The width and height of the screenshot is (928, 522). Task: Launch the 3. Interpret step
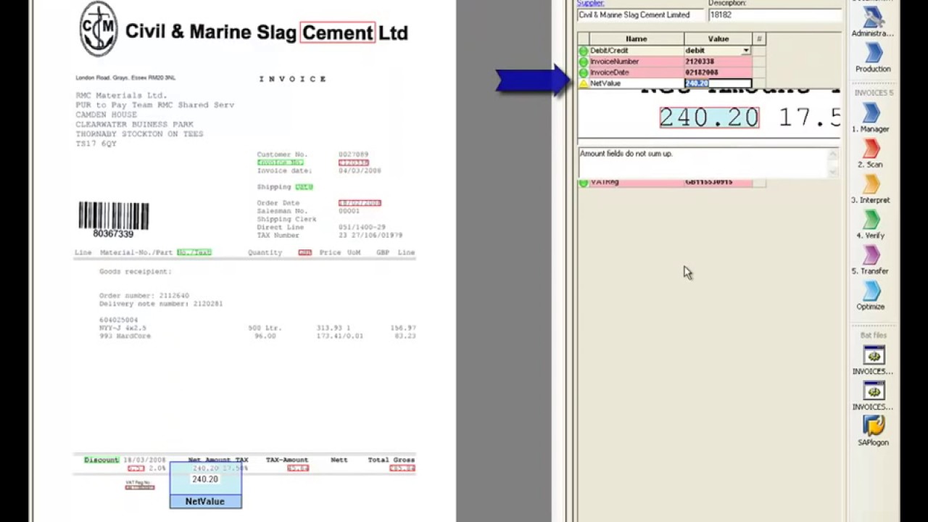(871, 188)
